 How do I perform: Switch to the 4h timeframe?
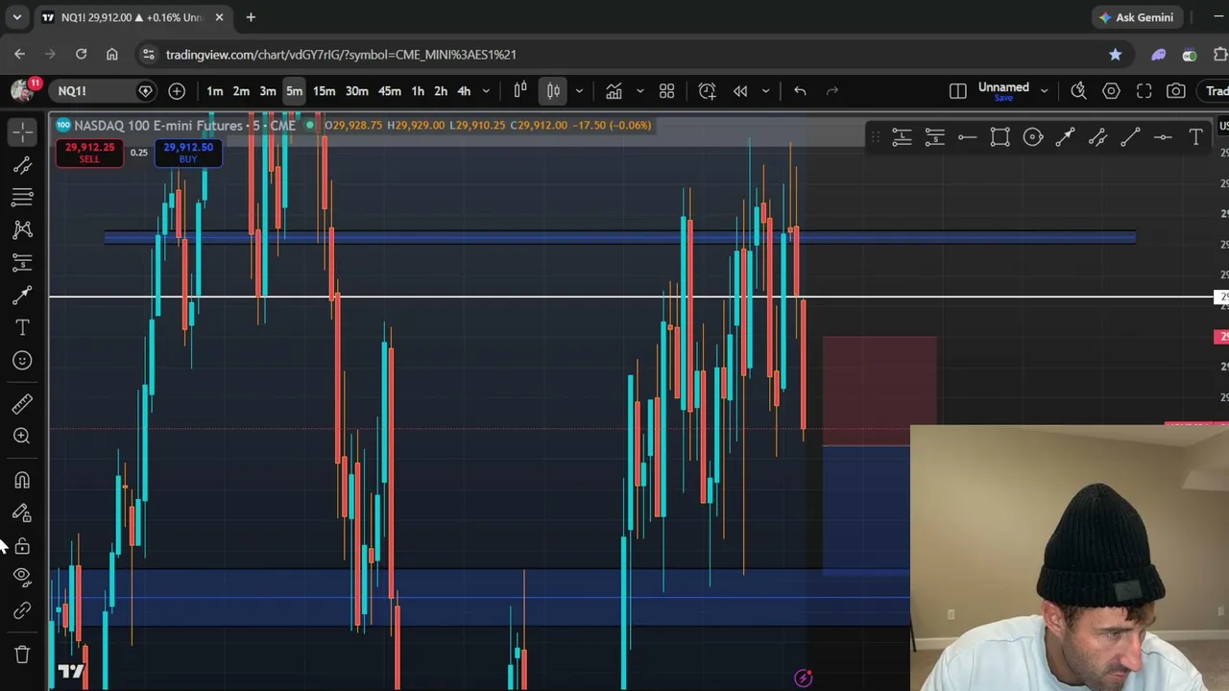point(464,91)
